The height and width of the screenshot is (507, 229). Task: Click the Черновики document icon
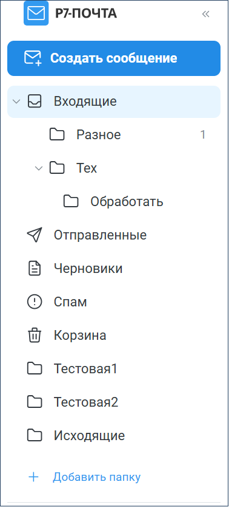pyautogui.click(x=35, y=269)
